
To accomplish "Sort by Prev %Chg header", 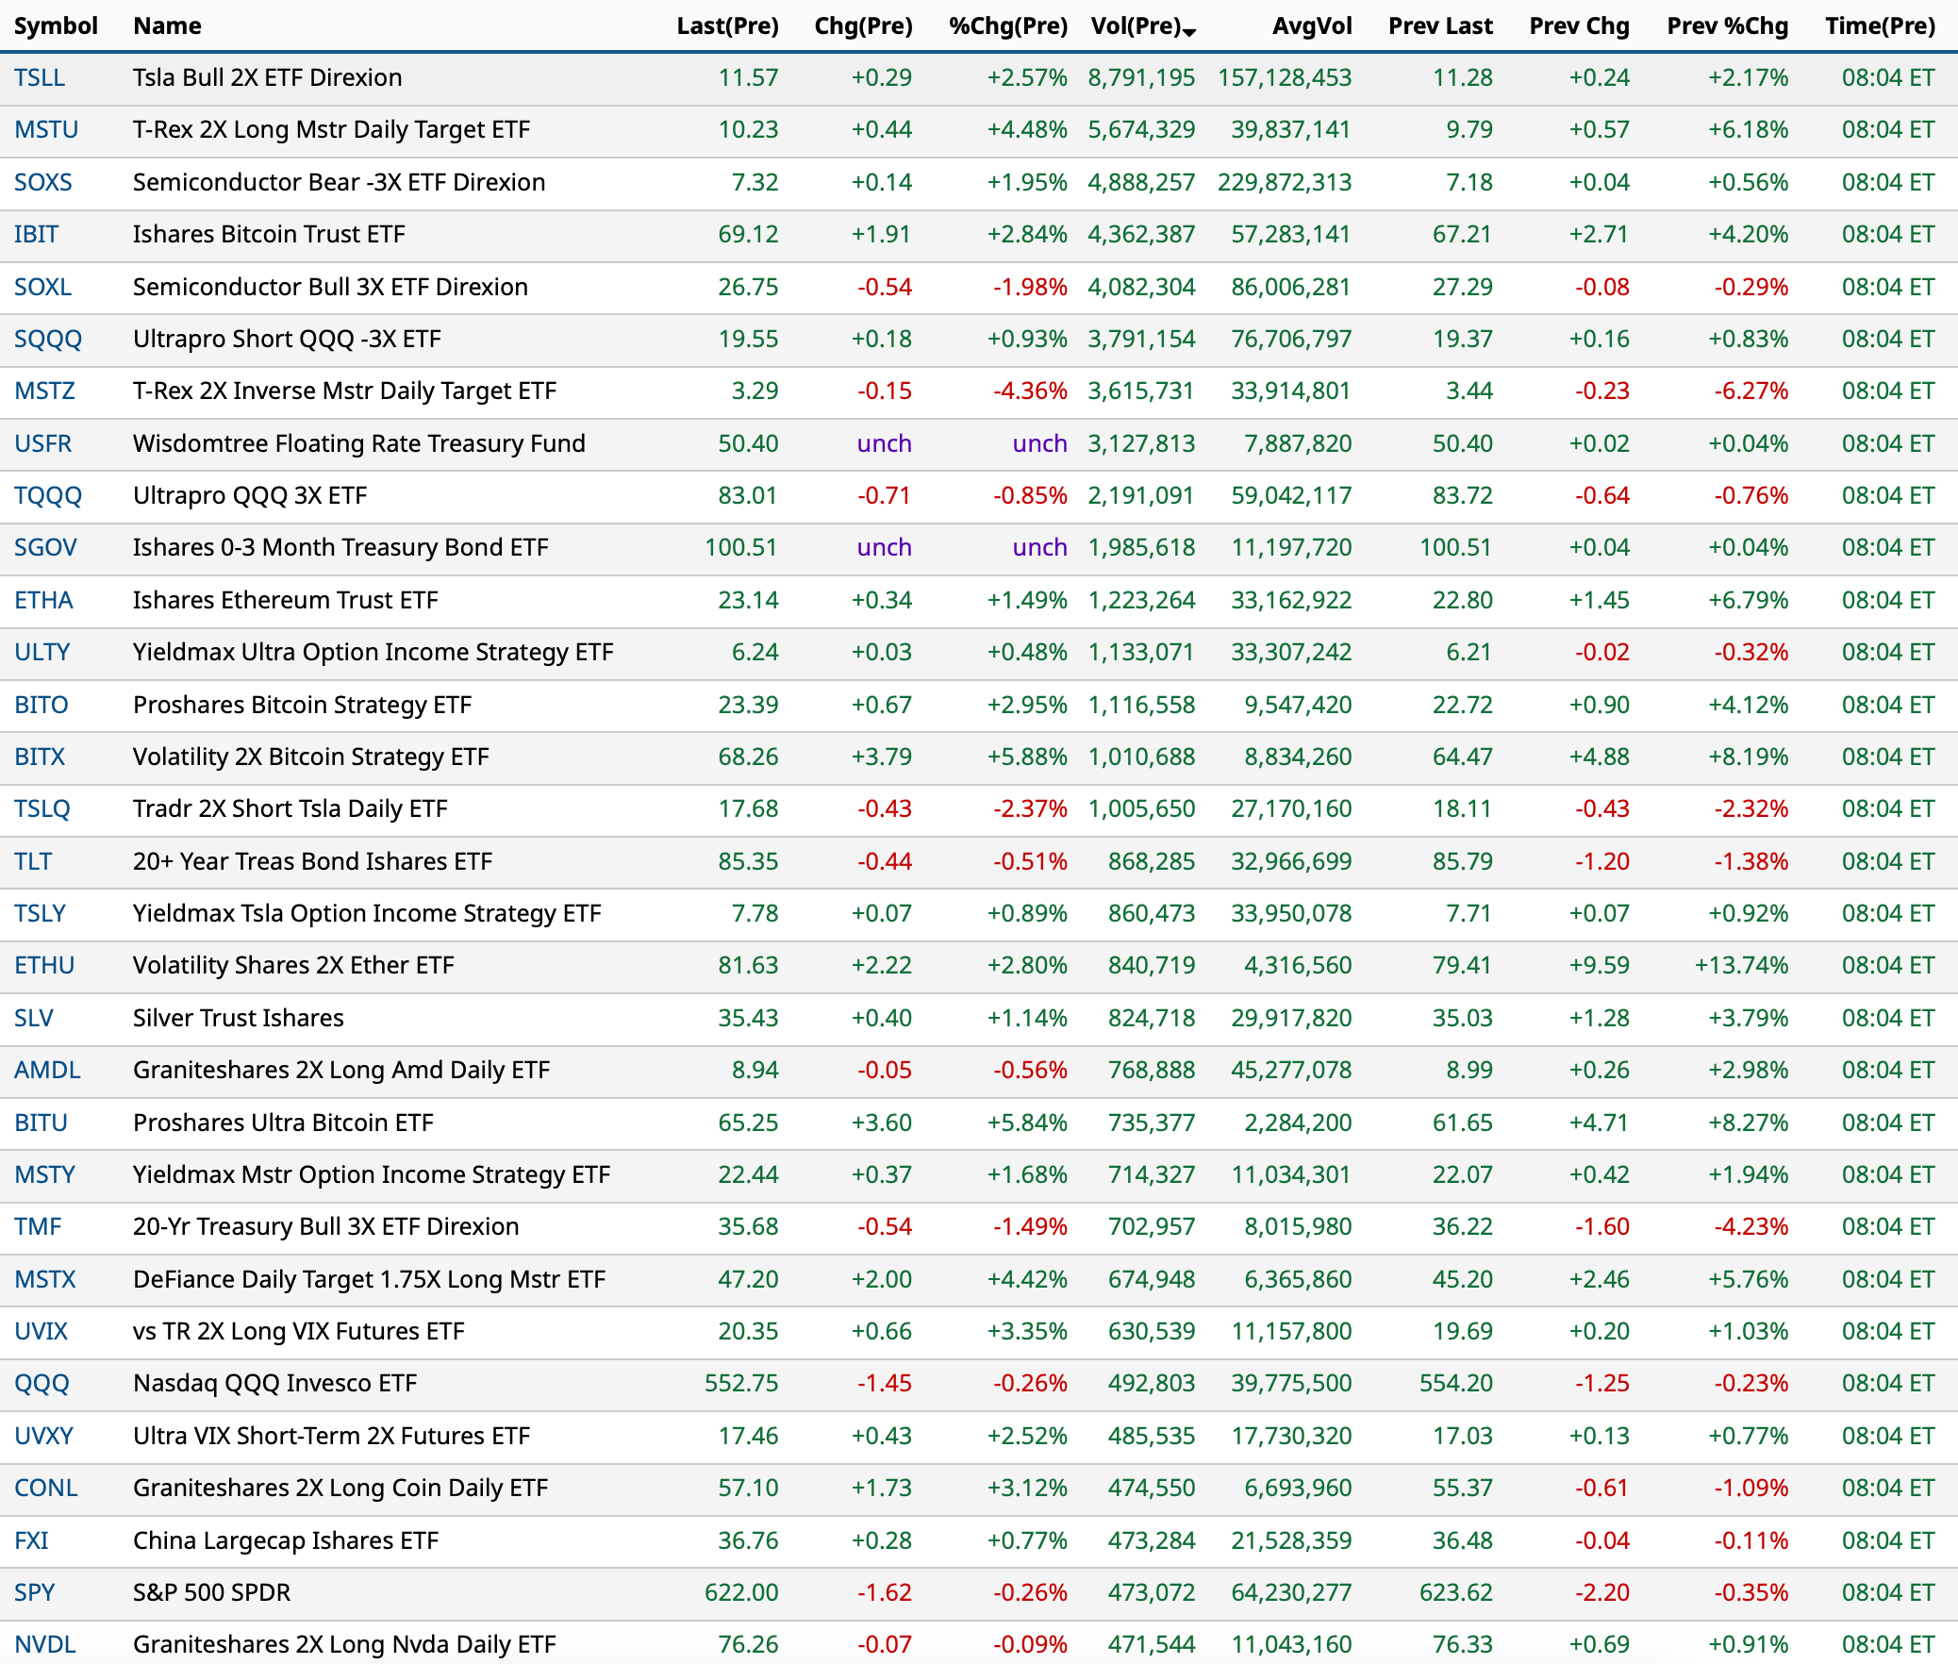I will coord(1727,25).
